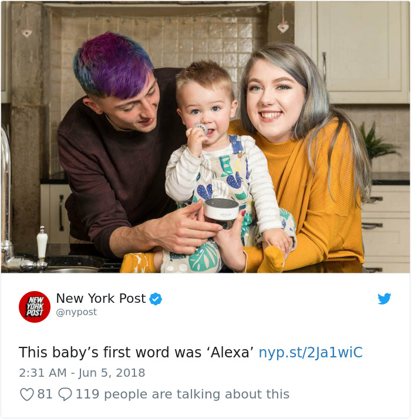The image size is (411, 419).
Task: Click the Twitter bird logo icon
Action: click(x=384, y=299)
